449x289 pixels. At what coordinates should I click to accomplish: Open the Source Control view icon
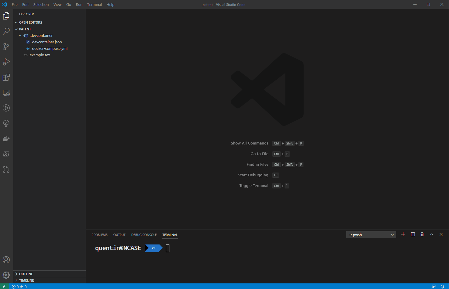(x=6, y=47)
